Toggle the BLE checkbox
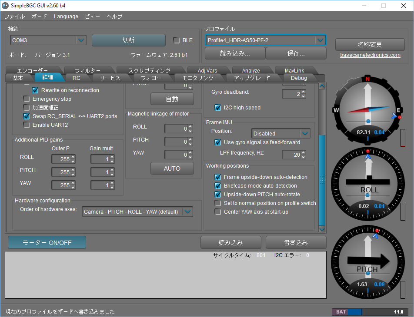 tap(177, 40)
